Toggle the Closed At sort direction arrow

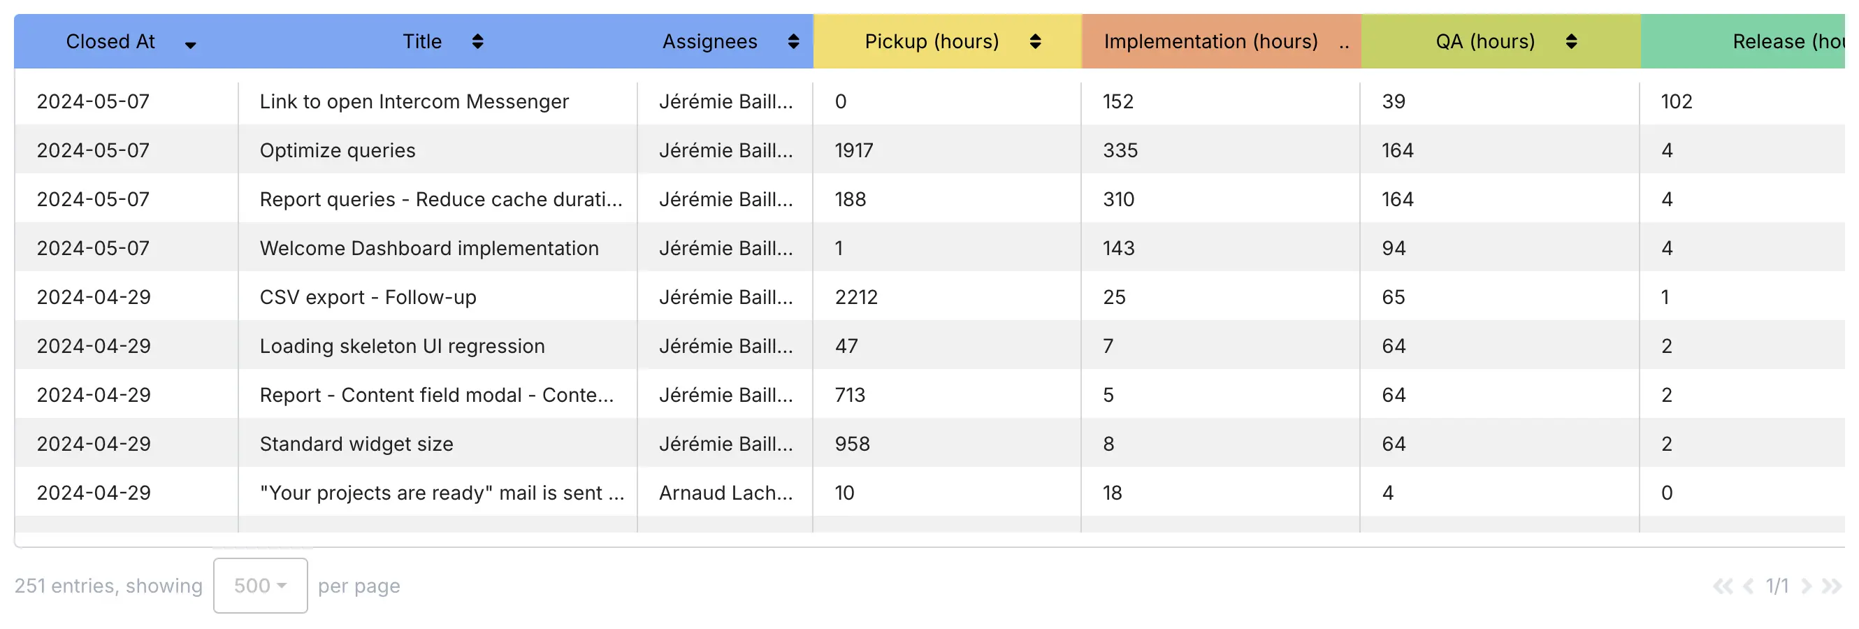tap(191, 45)
